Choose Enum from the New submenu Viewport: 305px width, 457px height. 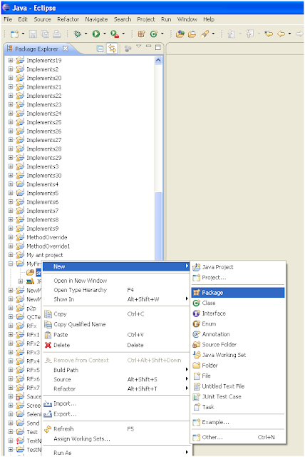pos(238,323)
